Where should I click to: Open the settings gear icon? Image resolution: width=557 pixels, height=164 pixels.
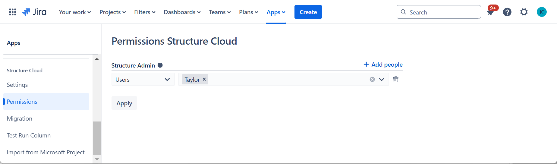(524, 12)
